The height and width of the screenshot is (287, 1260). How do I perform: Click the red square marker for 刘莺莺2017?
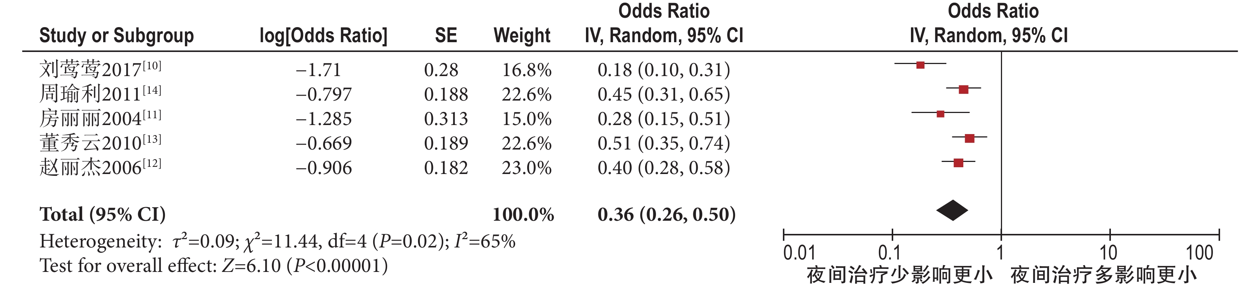coord(920,65)
